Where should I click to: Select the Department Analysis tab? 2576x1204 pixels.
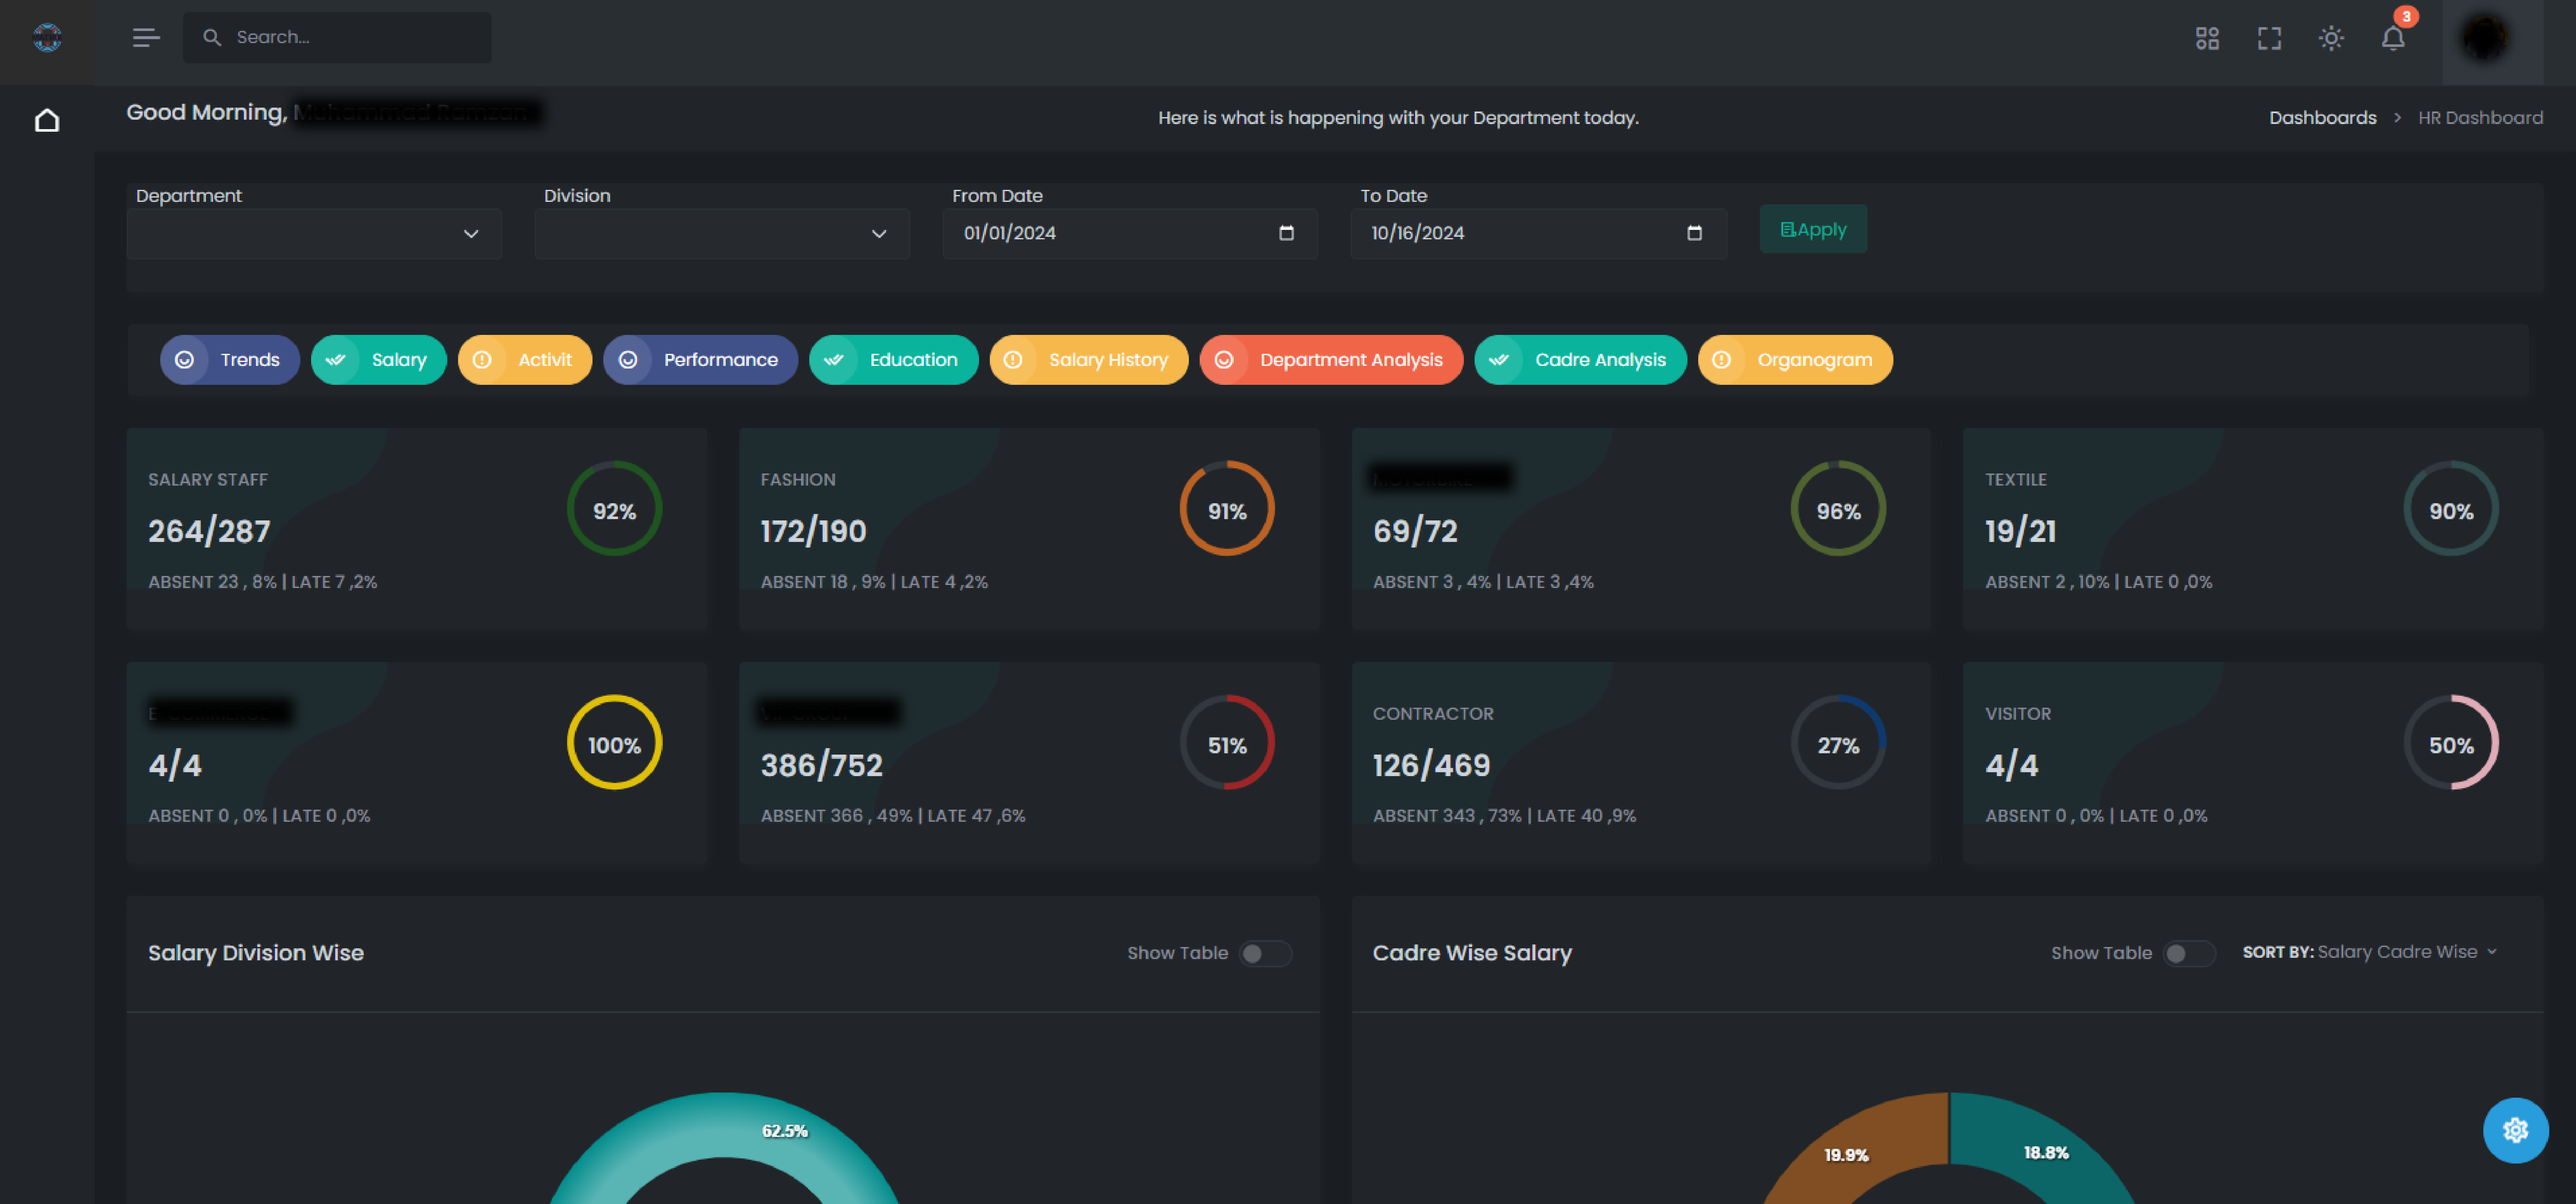[x=1331, y=360]
